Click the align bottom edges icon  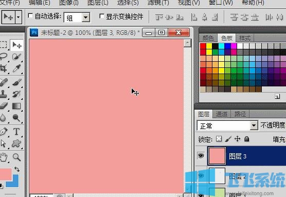point(180,17)
